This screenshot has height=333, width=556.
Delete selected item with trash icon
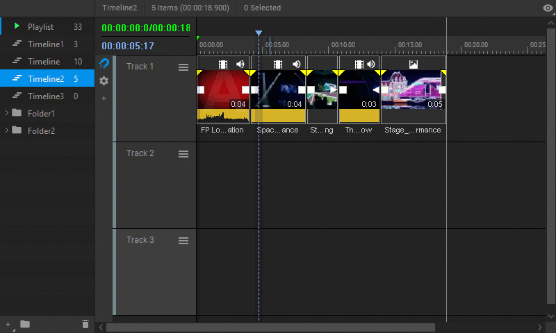click(x=85, y=324)
